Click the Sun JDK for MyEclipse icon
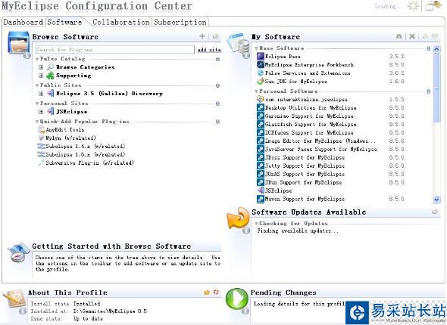Viewport: 447px width, 325px height. (261, 82)
